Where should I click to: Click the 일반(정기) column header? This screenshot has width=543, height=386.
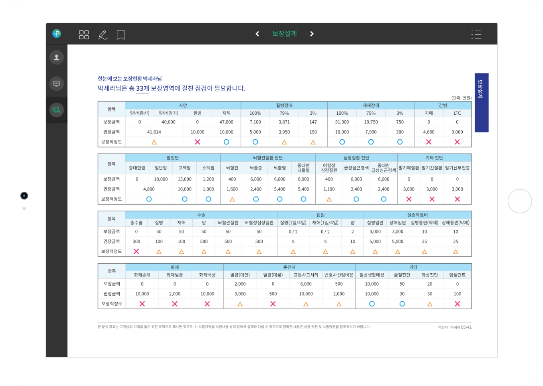click(168, 113)
